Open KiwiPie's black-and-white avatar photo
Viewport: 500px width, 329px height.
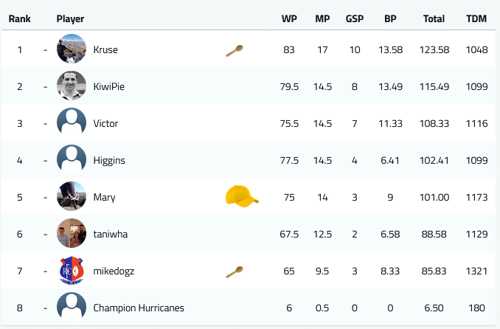coord(72,86)
